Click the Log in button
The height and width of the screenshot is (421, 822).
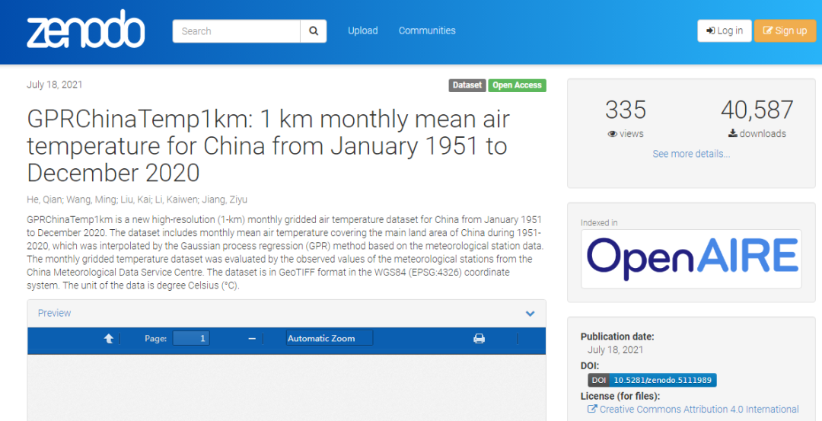725,30
